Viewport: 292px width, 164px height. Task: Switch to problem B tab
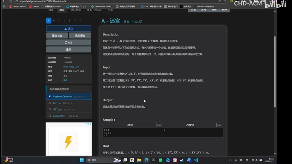click(54, 21)
